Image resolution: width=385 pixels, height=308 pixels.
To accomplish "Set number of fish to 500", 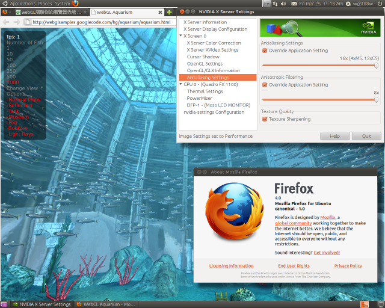I will click(x=11, y=76).
